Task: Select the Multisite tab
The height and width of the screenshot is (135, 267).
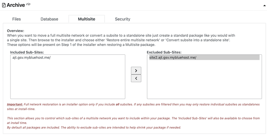Action: coord(86,19)
